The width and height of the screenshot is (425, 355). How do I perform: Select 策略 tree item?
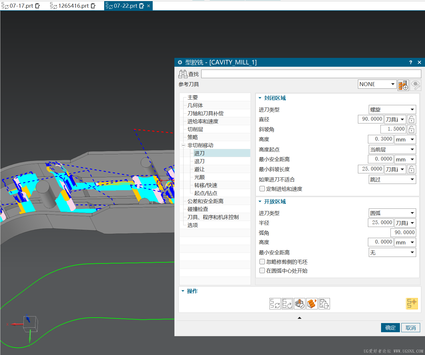(193, 137)
